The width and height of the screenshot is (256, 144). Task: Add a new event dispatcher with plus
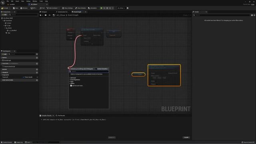tap(37, 80)
